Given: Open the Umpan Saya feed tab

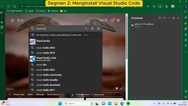Looking at the screenshot, I should tap(19, 95).
